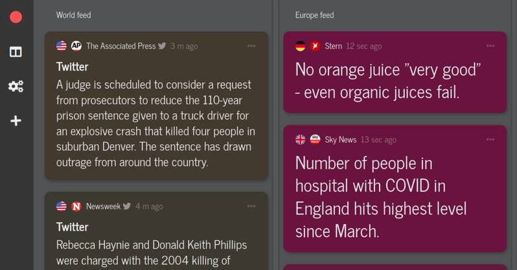This screenshot has width=517, height=270.
Task: Click the Newsweek logo icon
Action: tap(76, 206)
